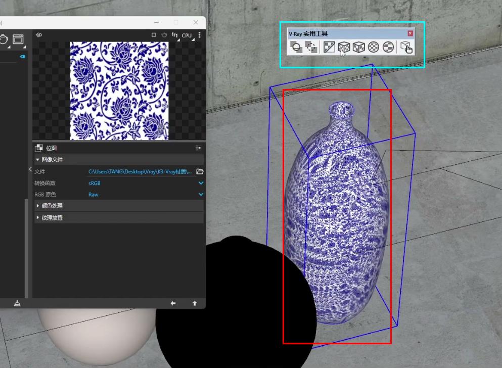This screenshot has height=368, width=502.
Task: Click the broom purge icon at panel bottom
Action: click(17, 303)
